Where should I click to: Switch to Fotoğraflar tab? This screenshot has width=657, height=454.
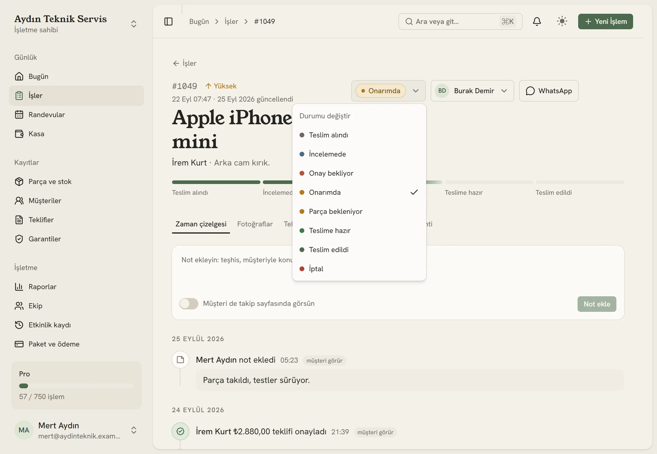[255, 224]
